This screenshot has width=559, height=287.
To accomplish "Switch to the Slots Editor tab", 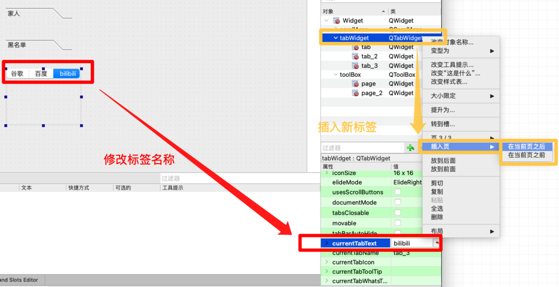I will pos(21,280).
